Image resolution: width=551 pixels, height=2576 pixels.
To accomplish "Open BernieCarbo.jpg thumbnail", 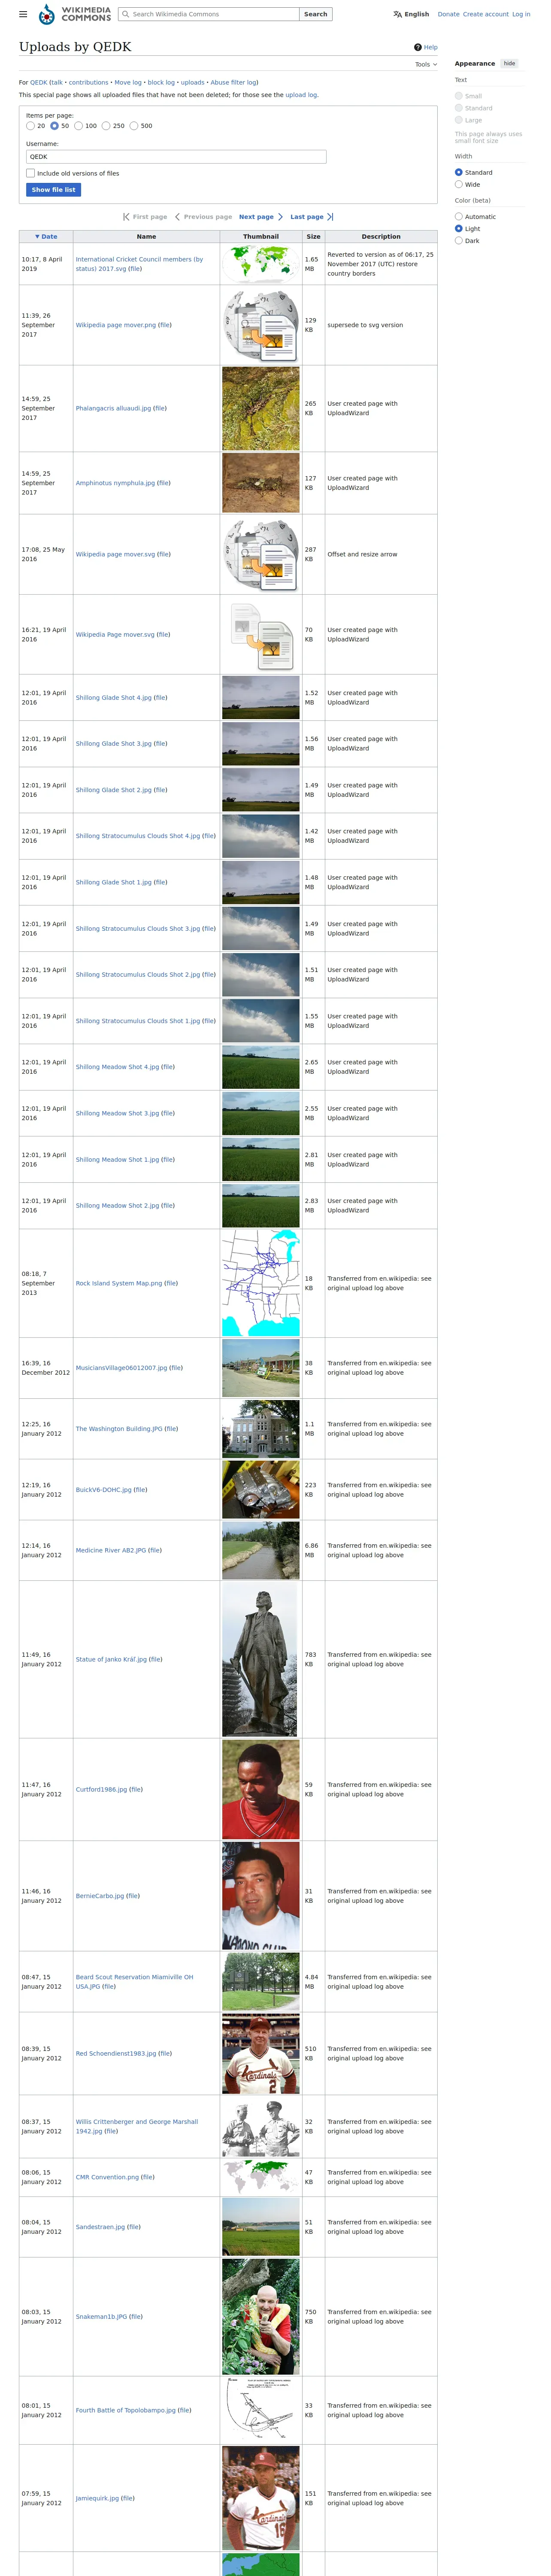I will point(261,1896).
